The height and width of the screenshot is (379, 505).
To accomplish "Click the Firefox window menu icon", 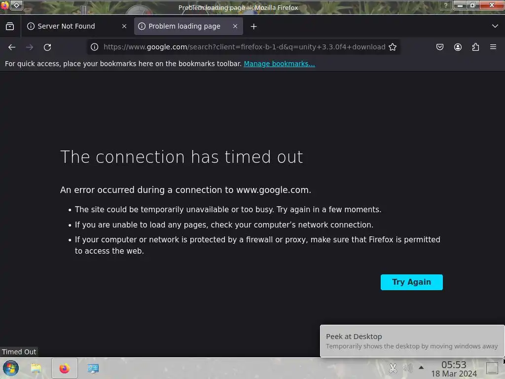I will click(x=4, y=5).
